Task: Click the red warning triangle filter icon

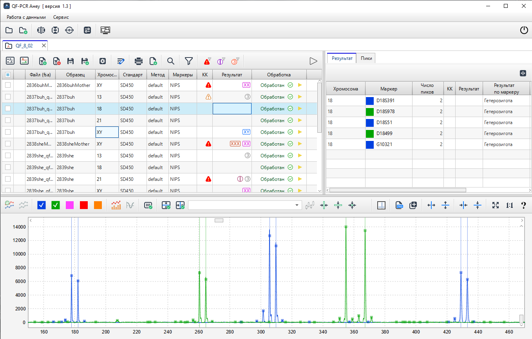Action: pyautogui.click(x=207, y=61)
